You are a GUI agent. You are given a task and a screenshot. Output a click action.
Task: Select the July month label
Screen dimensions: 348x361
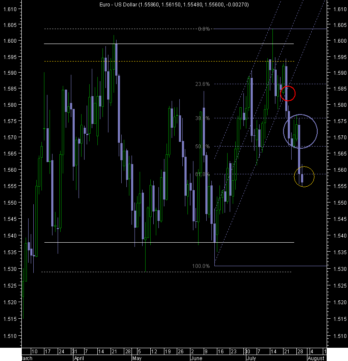(251, 358)
